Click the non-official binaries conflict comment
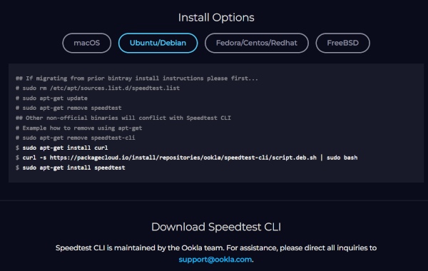This screenshot has width=428, height=271. pyautogui.click(x=123, y=118)
